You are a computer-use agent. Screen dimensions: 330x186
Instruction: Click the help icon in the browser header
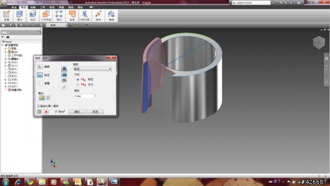point(39,33)
